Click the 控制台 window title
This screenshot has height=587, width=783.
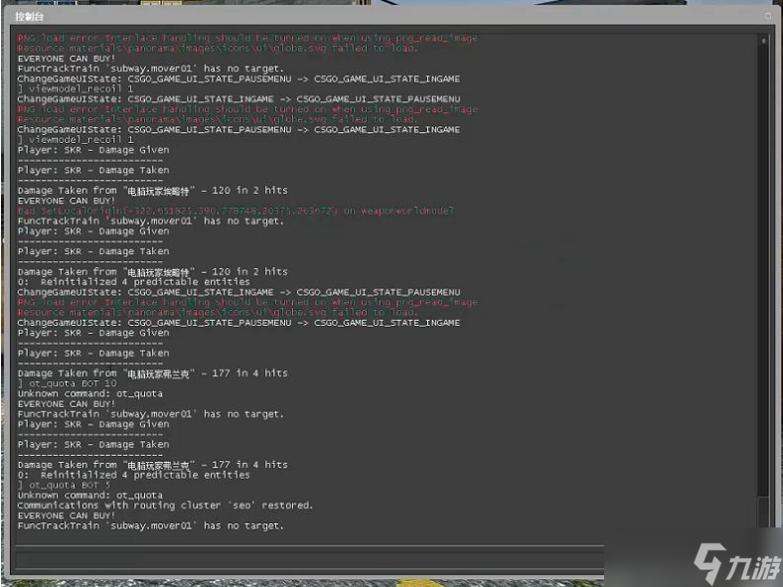(30, 17)
